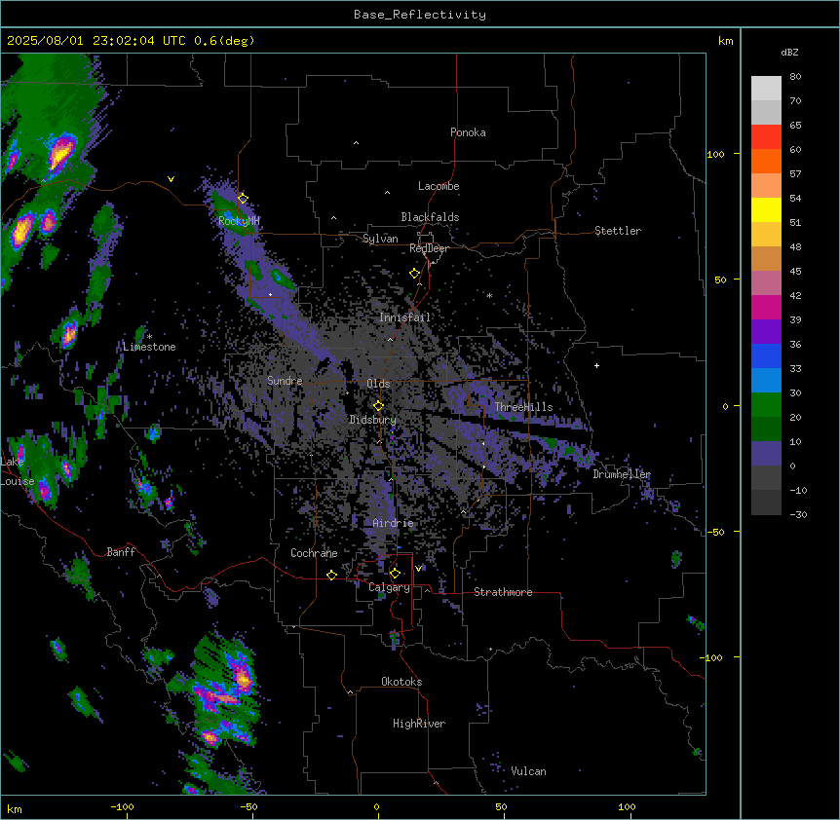
Task: Click the yellow diamond marker south of RedDeer
Action: 415,274
